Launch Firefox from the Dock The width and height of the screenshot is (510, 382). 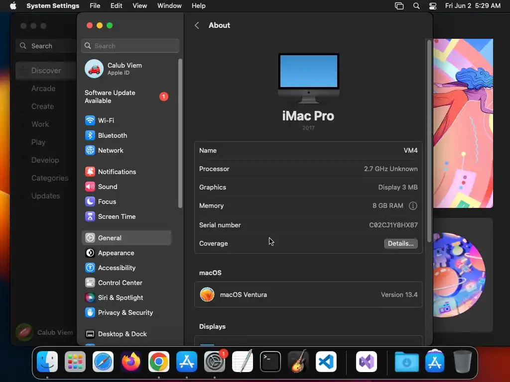[x=131, y=362]
